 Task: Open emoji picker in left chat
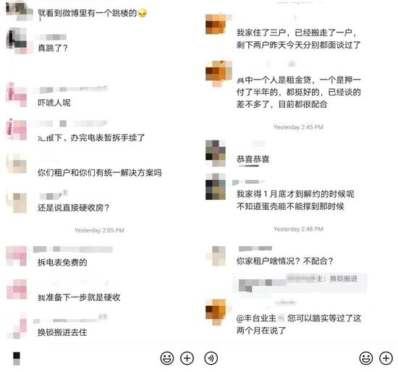click(167, 358)
